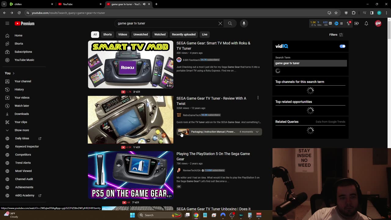Viewport: 391px width, 220px height.
Task: Select the Unwatched filter chip
Action: point(141,35)
